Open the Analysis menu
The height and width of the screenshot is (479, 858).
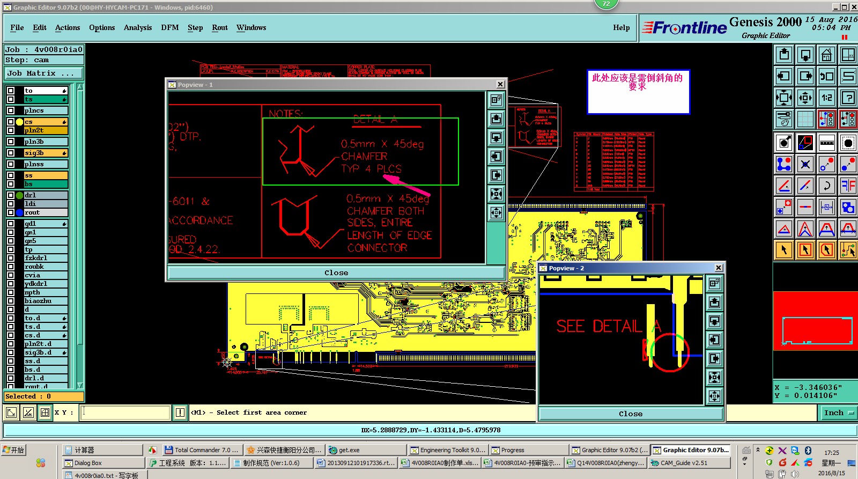coord(138,27)
